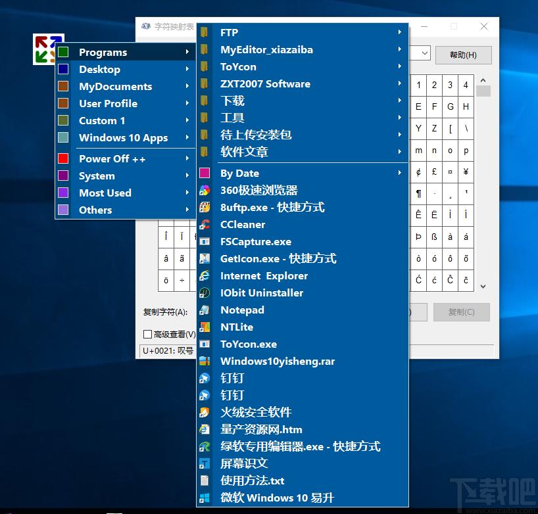This screenshot has width=538, height=514.
Task: Select the ß character cell
Action: click(x=434, y=237)
